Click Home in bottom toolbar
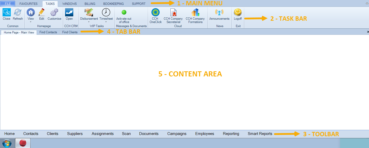The height and width of the screenshot is (148, 369). [x=9, y=134]
